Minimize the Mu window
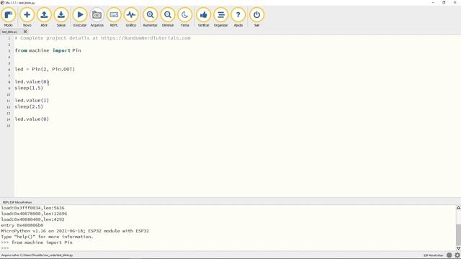Screen dimensions: 461x259 coord(433,2)
